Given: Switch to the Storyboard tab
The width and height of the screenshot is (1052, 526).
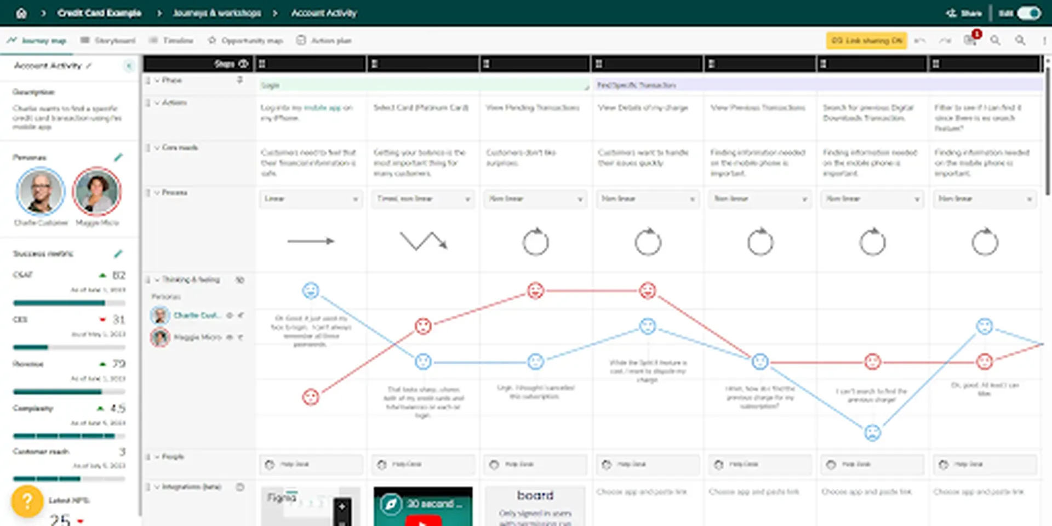Looking at the screenshot, I should (x=108, y=41).
